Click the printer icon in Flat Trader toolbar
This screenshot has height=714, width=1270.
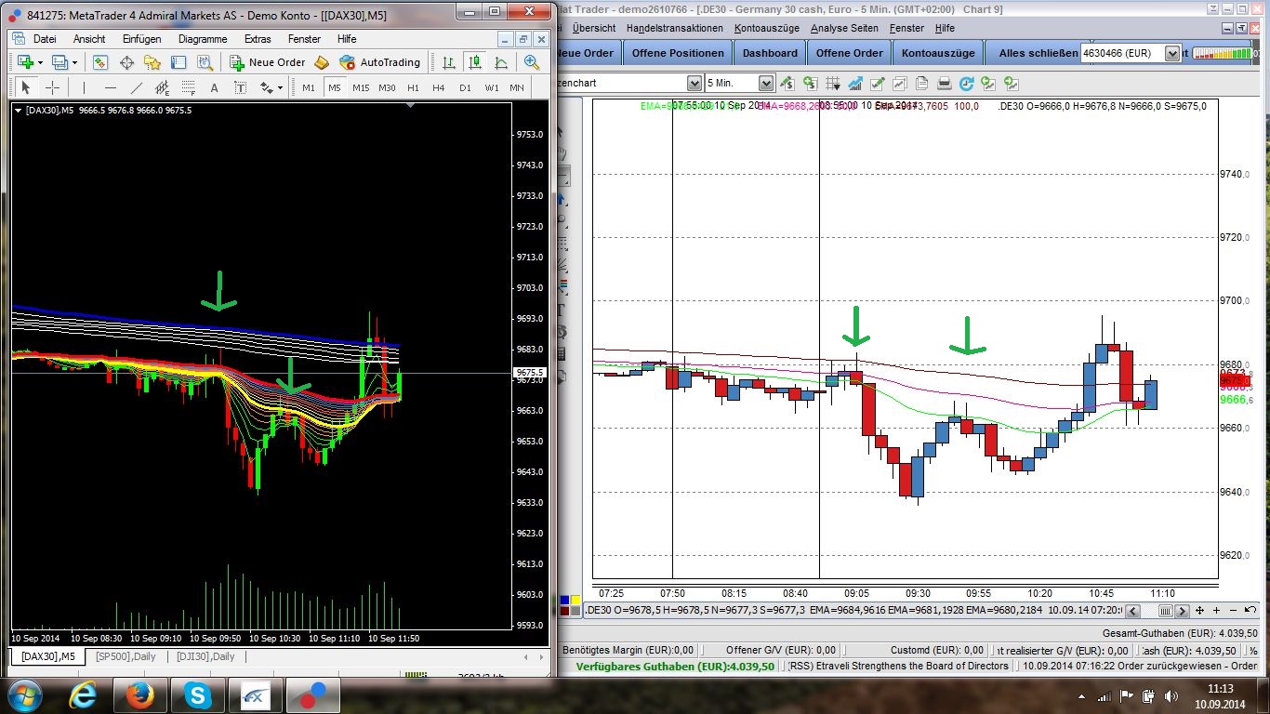click(945, 83)
